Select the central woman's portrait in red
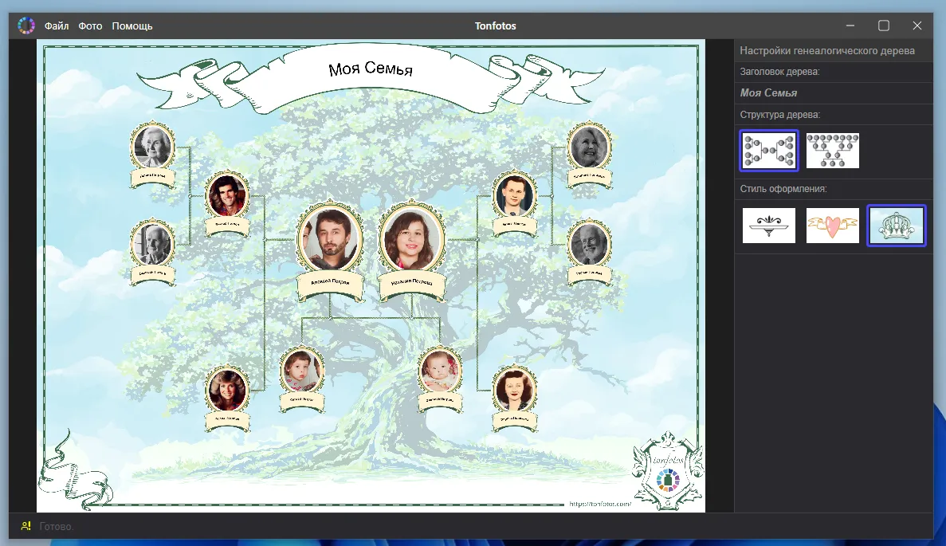The image size is (946, 546). click(410, 238)
